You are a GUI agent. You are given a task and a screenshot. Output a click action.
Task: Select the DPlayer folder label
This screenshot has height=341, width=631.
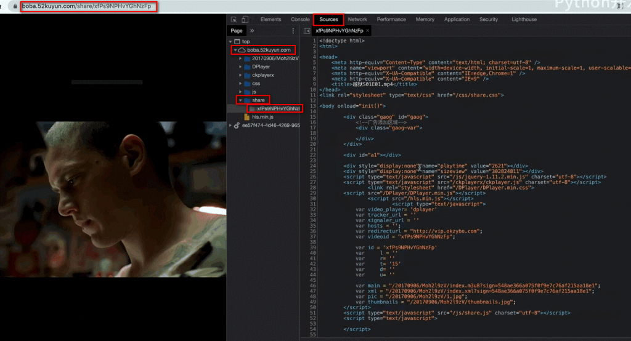click(261, 66)
